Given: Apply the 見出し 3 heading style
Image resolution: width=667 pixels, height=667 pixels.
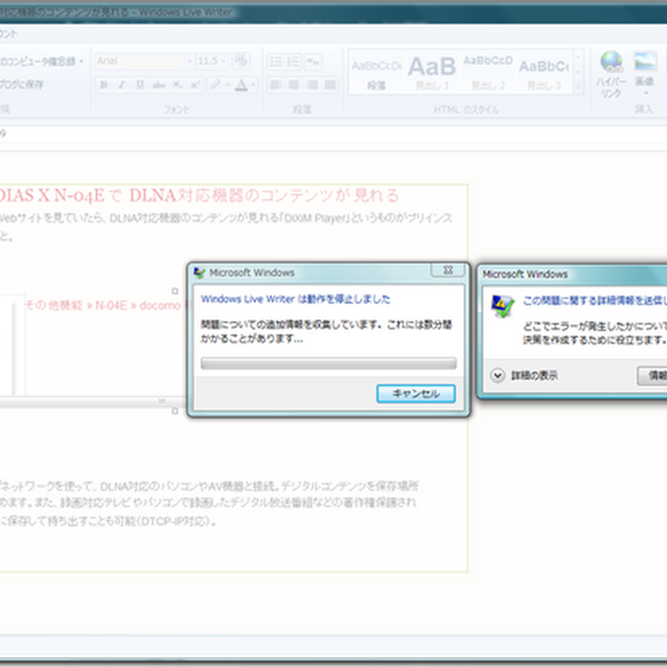Looking at the screenshot, I should (x=544, y=73).
